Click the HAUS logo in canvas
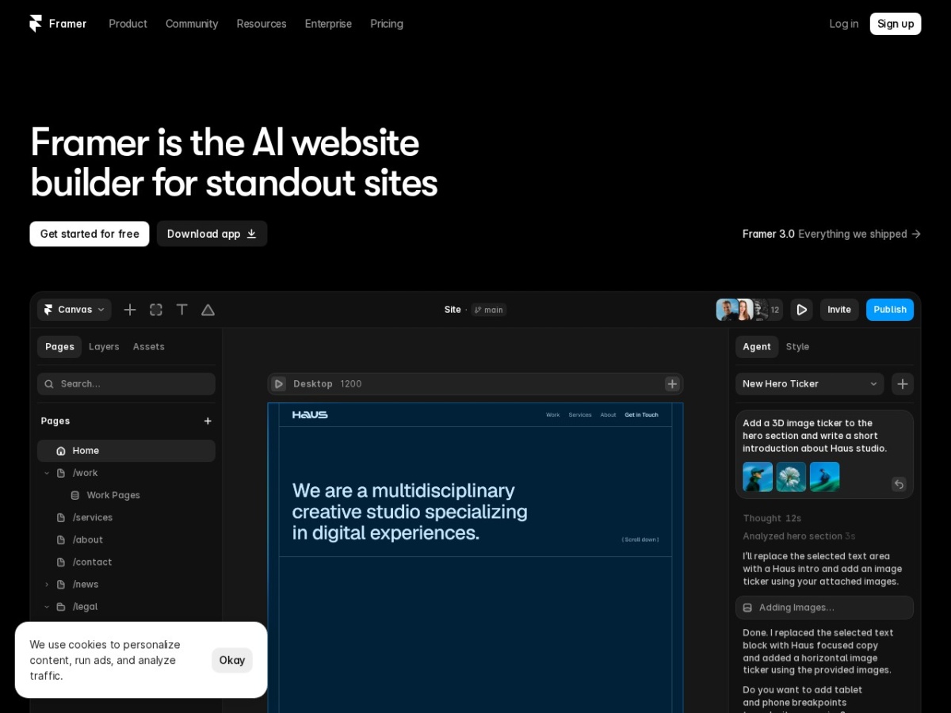The height and width of the screenshot is (713, 951). click(310, 414)
